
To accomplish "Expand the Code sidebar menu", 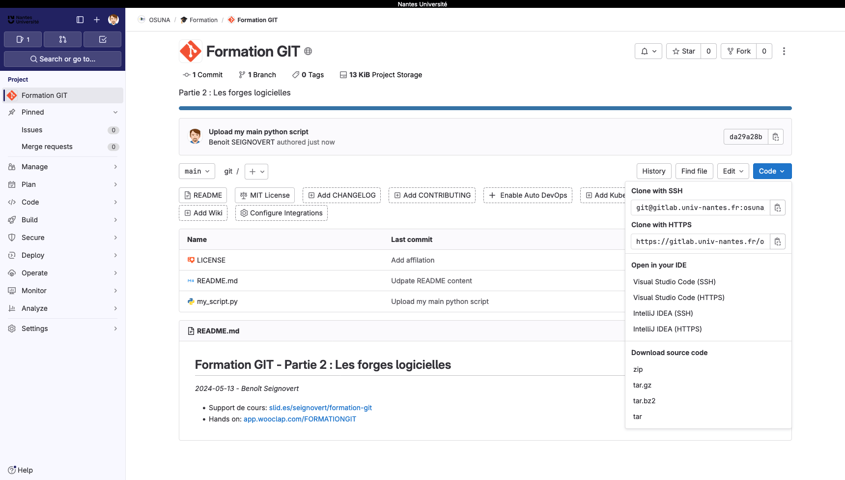I will [63, 202].
